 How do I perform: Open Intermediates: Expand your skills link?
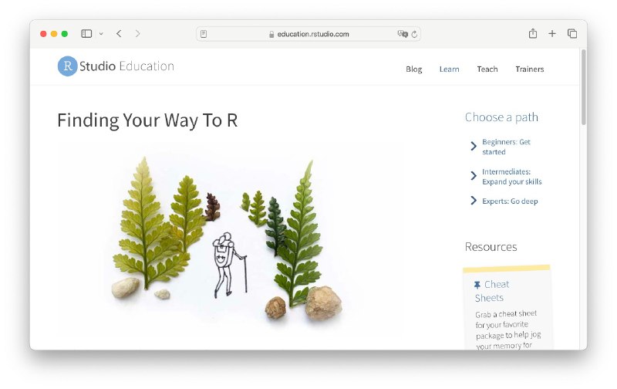click(512, 177)
